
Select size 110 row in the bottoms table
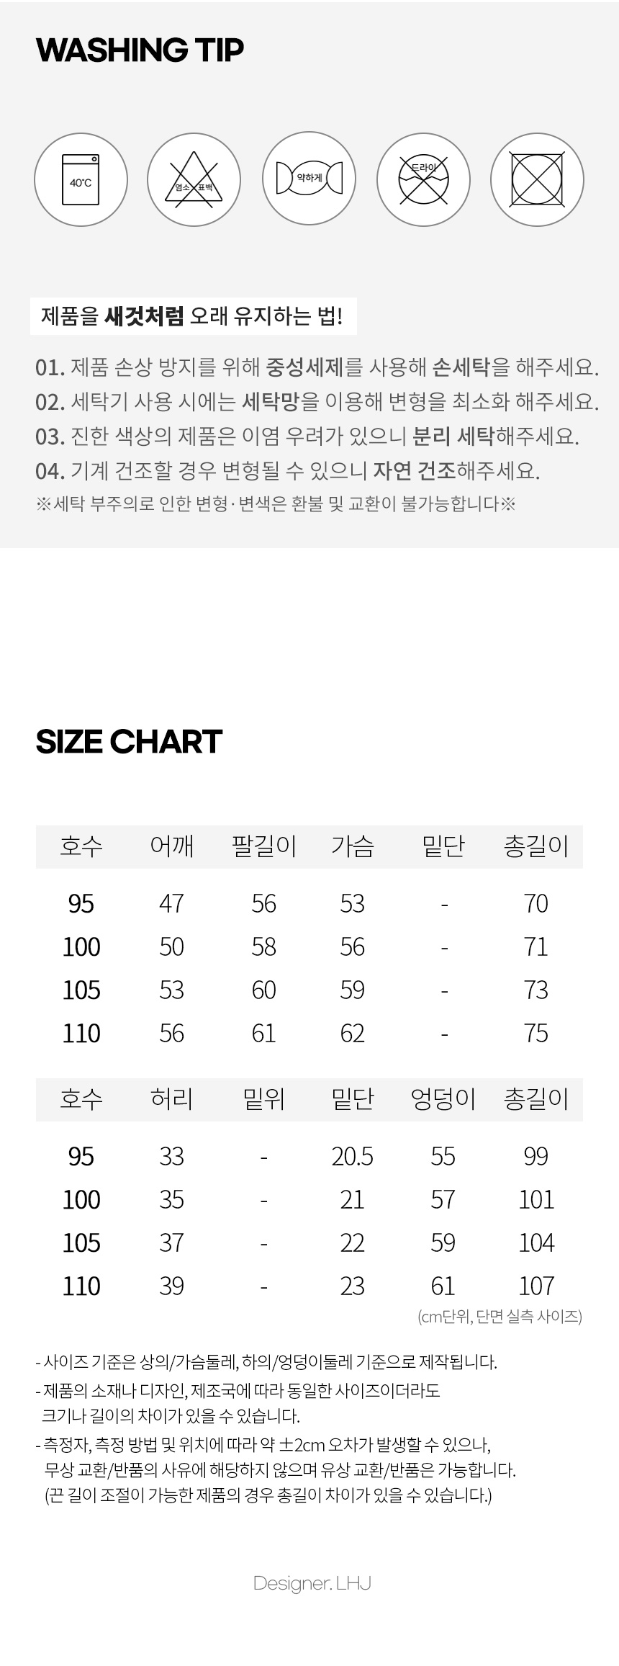point(309,1286)
